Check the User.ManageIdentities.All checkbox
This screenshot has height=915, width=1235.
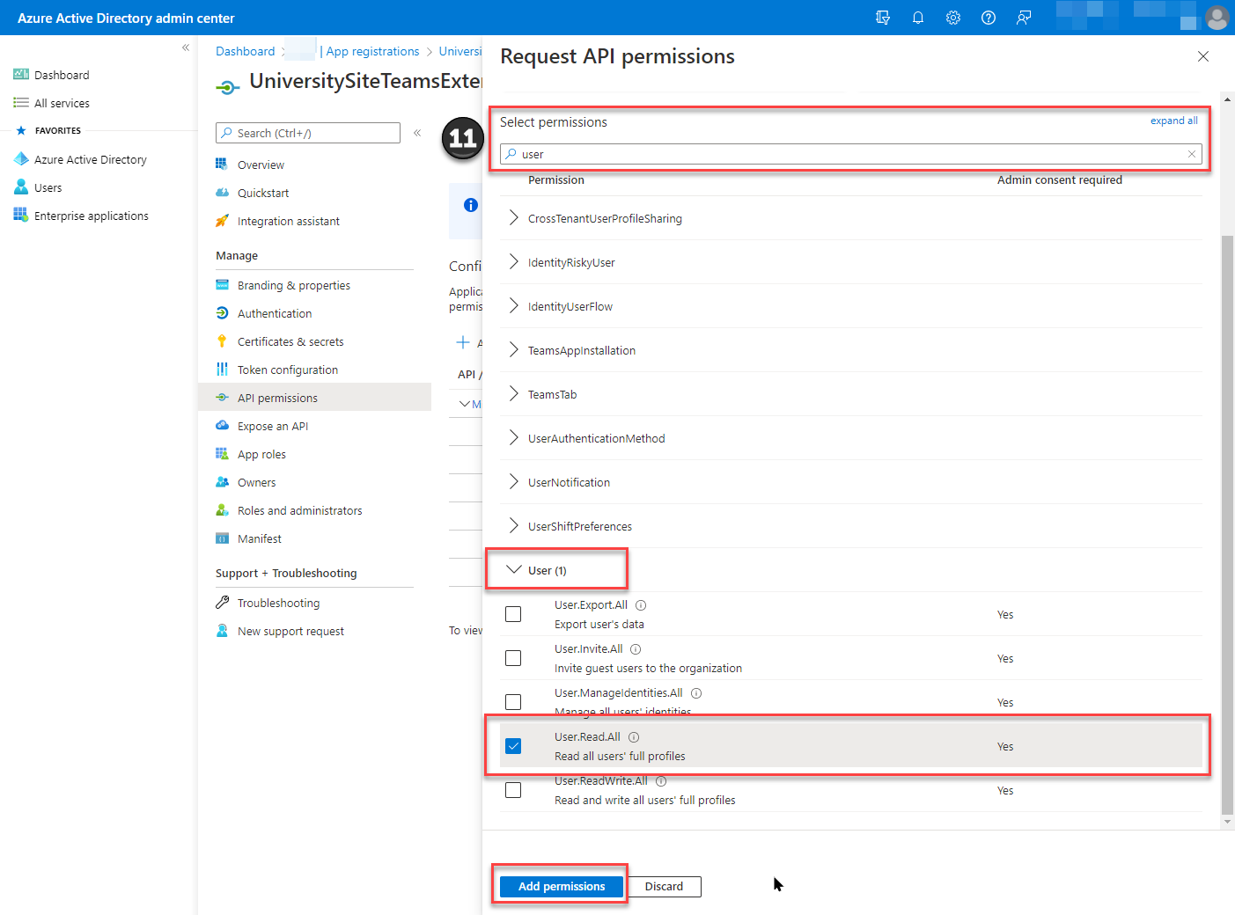coord(513,702)
